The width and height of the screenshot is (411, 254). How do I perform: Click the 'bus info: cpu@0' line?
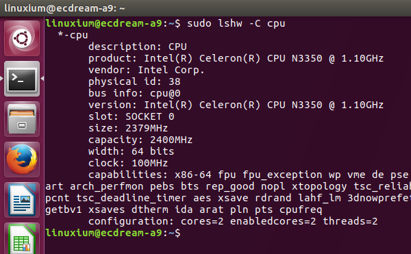(134, 93)
